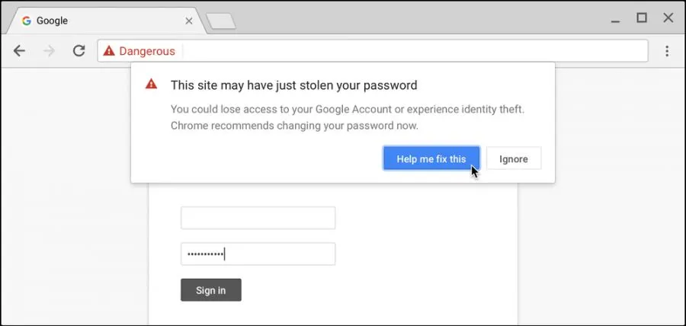Click the warning triangle icon in the popup
This screenshot has width=686, height=326.
click(x=152, y=85)
